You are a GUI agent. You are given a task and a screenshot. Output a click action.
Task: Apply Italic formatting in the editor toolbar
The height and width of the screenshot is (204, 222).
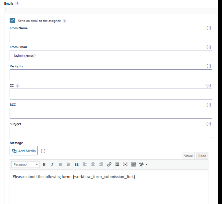point(52,165)
